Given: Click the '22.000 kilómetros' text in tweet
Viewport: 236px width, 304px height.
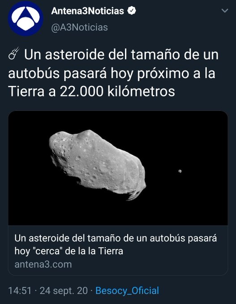Looking at the screenshot, I should tap(117, 92).
